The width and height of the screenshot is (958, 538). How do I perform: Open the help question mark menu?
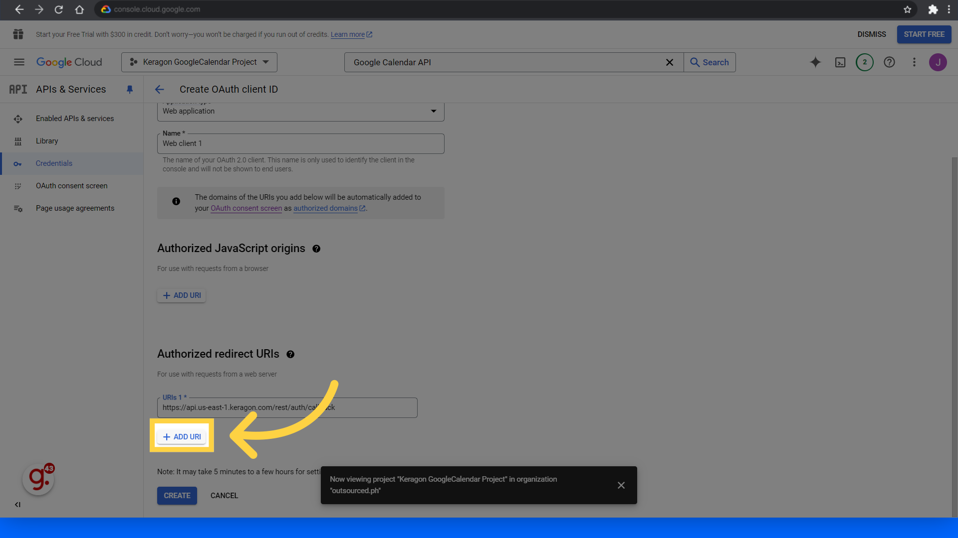click(889, 62)
